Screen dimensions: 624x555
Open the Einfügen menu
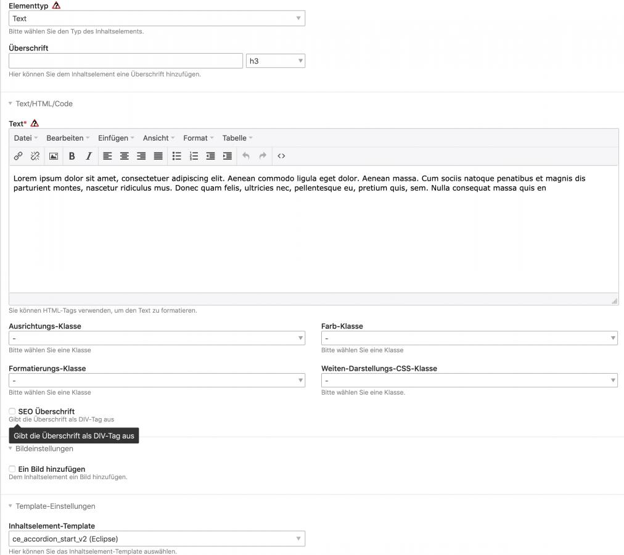(115, 138)
